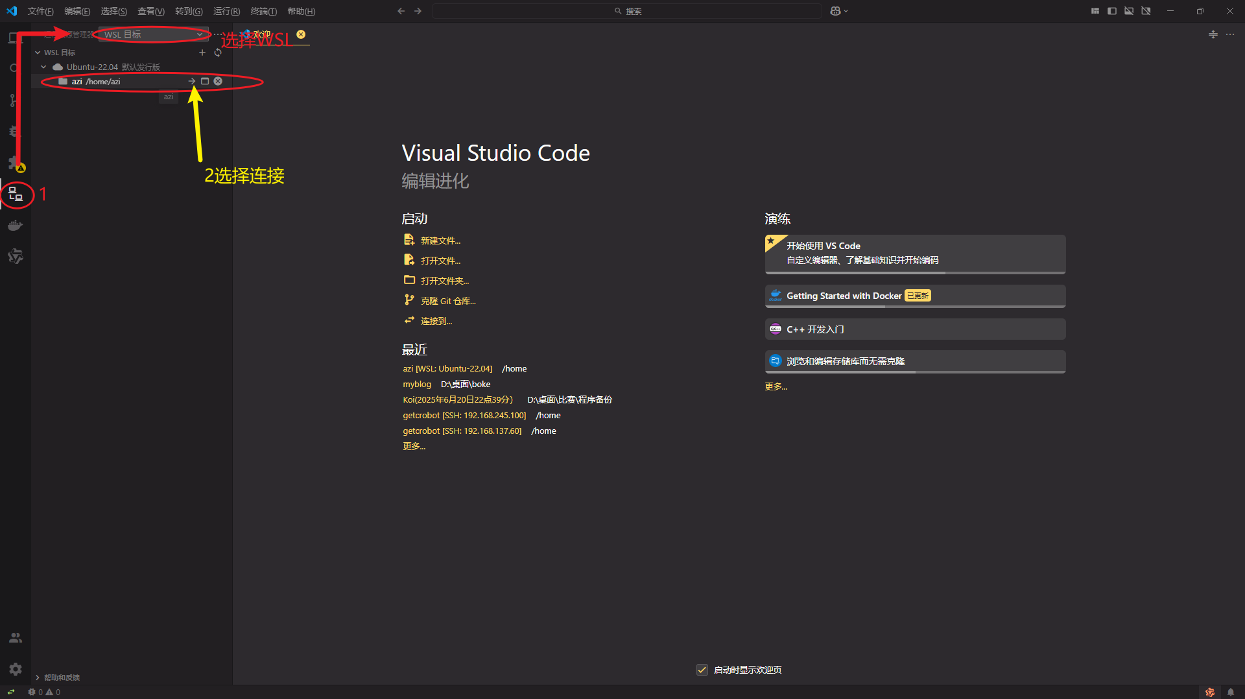This screenshot has width=1245, height=699.
Task: Open the 终端(T) menu
Action: (263, 11)
